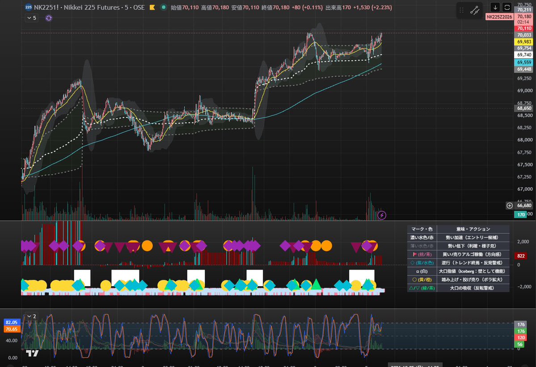Click the 68,650 price level label

[x=523, y=108]
